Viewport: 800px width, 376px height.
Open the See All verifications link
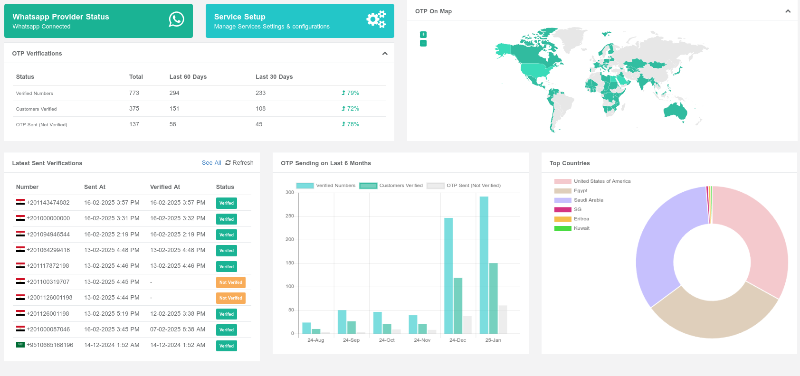(x=211, y=163)
